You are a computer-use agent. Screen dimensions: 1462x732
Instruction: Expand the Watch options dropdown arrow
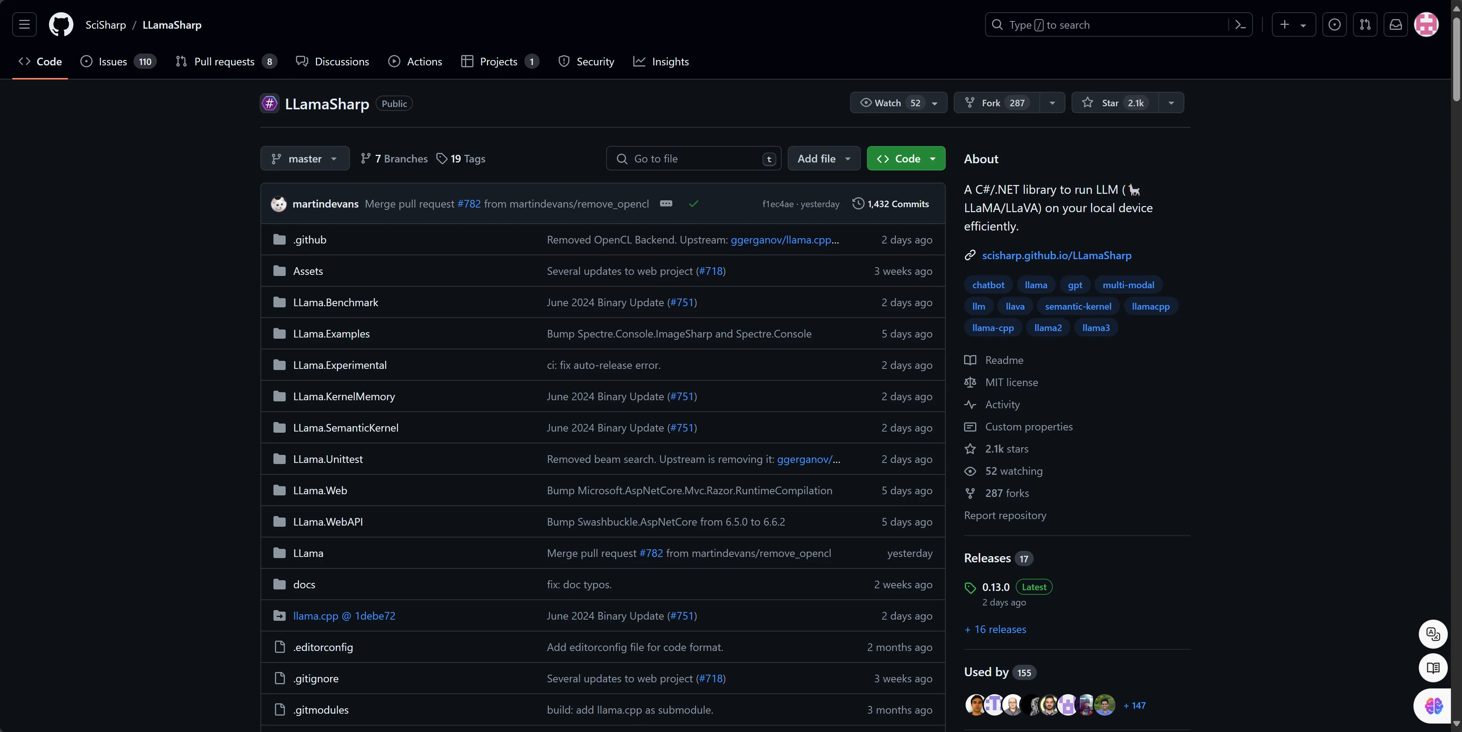(935, 103)
